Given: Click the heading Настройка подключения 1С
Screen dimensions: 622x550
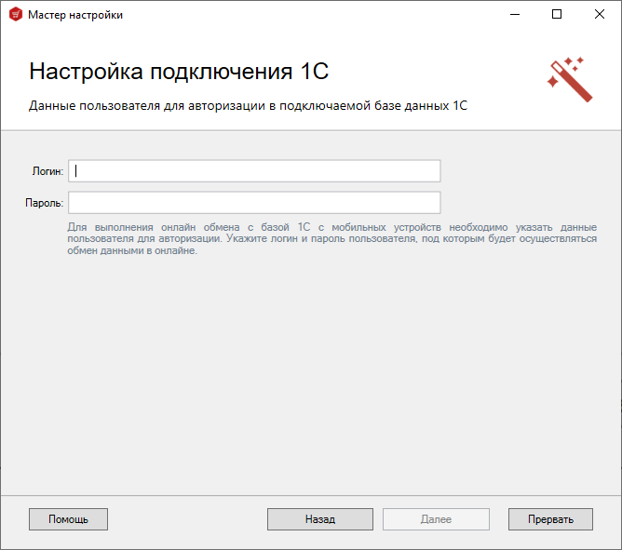Looking at the screenshot, I should [x=179, y=72].
